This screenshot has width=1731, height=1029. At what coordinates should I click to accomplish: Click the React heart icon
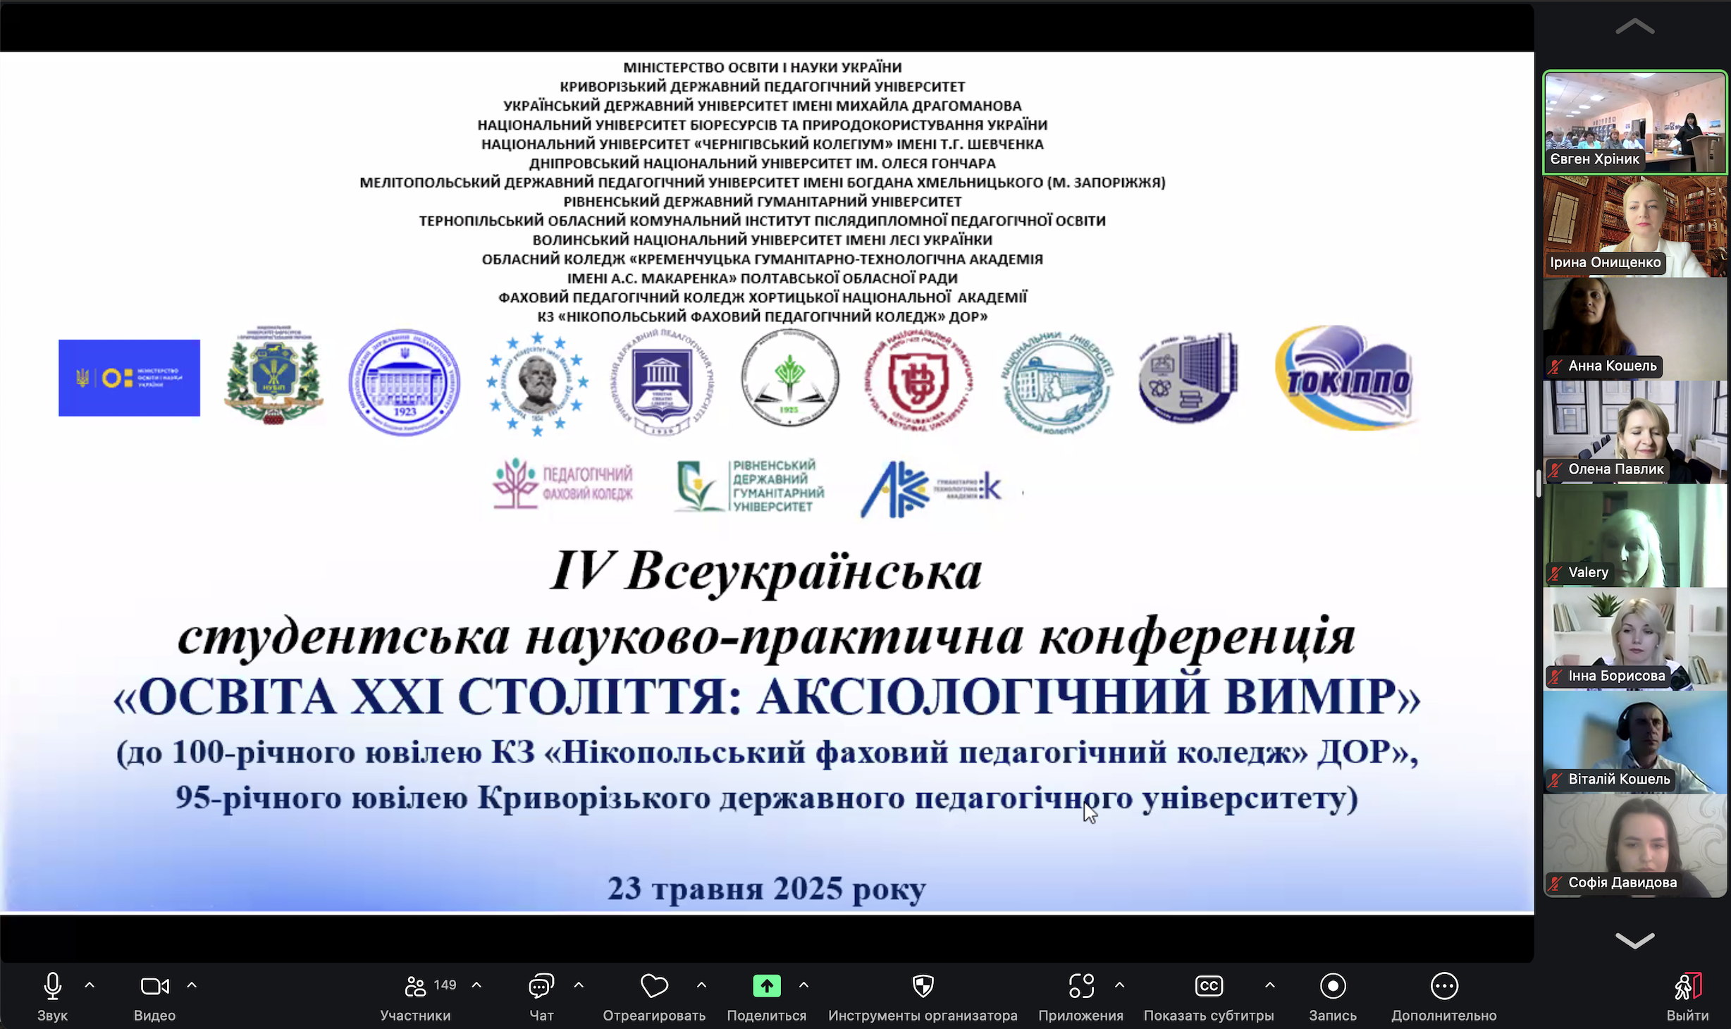pyautogui.click(x=653, y=986)
